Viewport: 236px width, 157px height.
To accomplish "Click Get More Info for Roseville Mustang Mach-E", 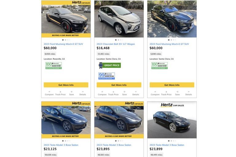I will pyautogui.click(x=66, y=85).
